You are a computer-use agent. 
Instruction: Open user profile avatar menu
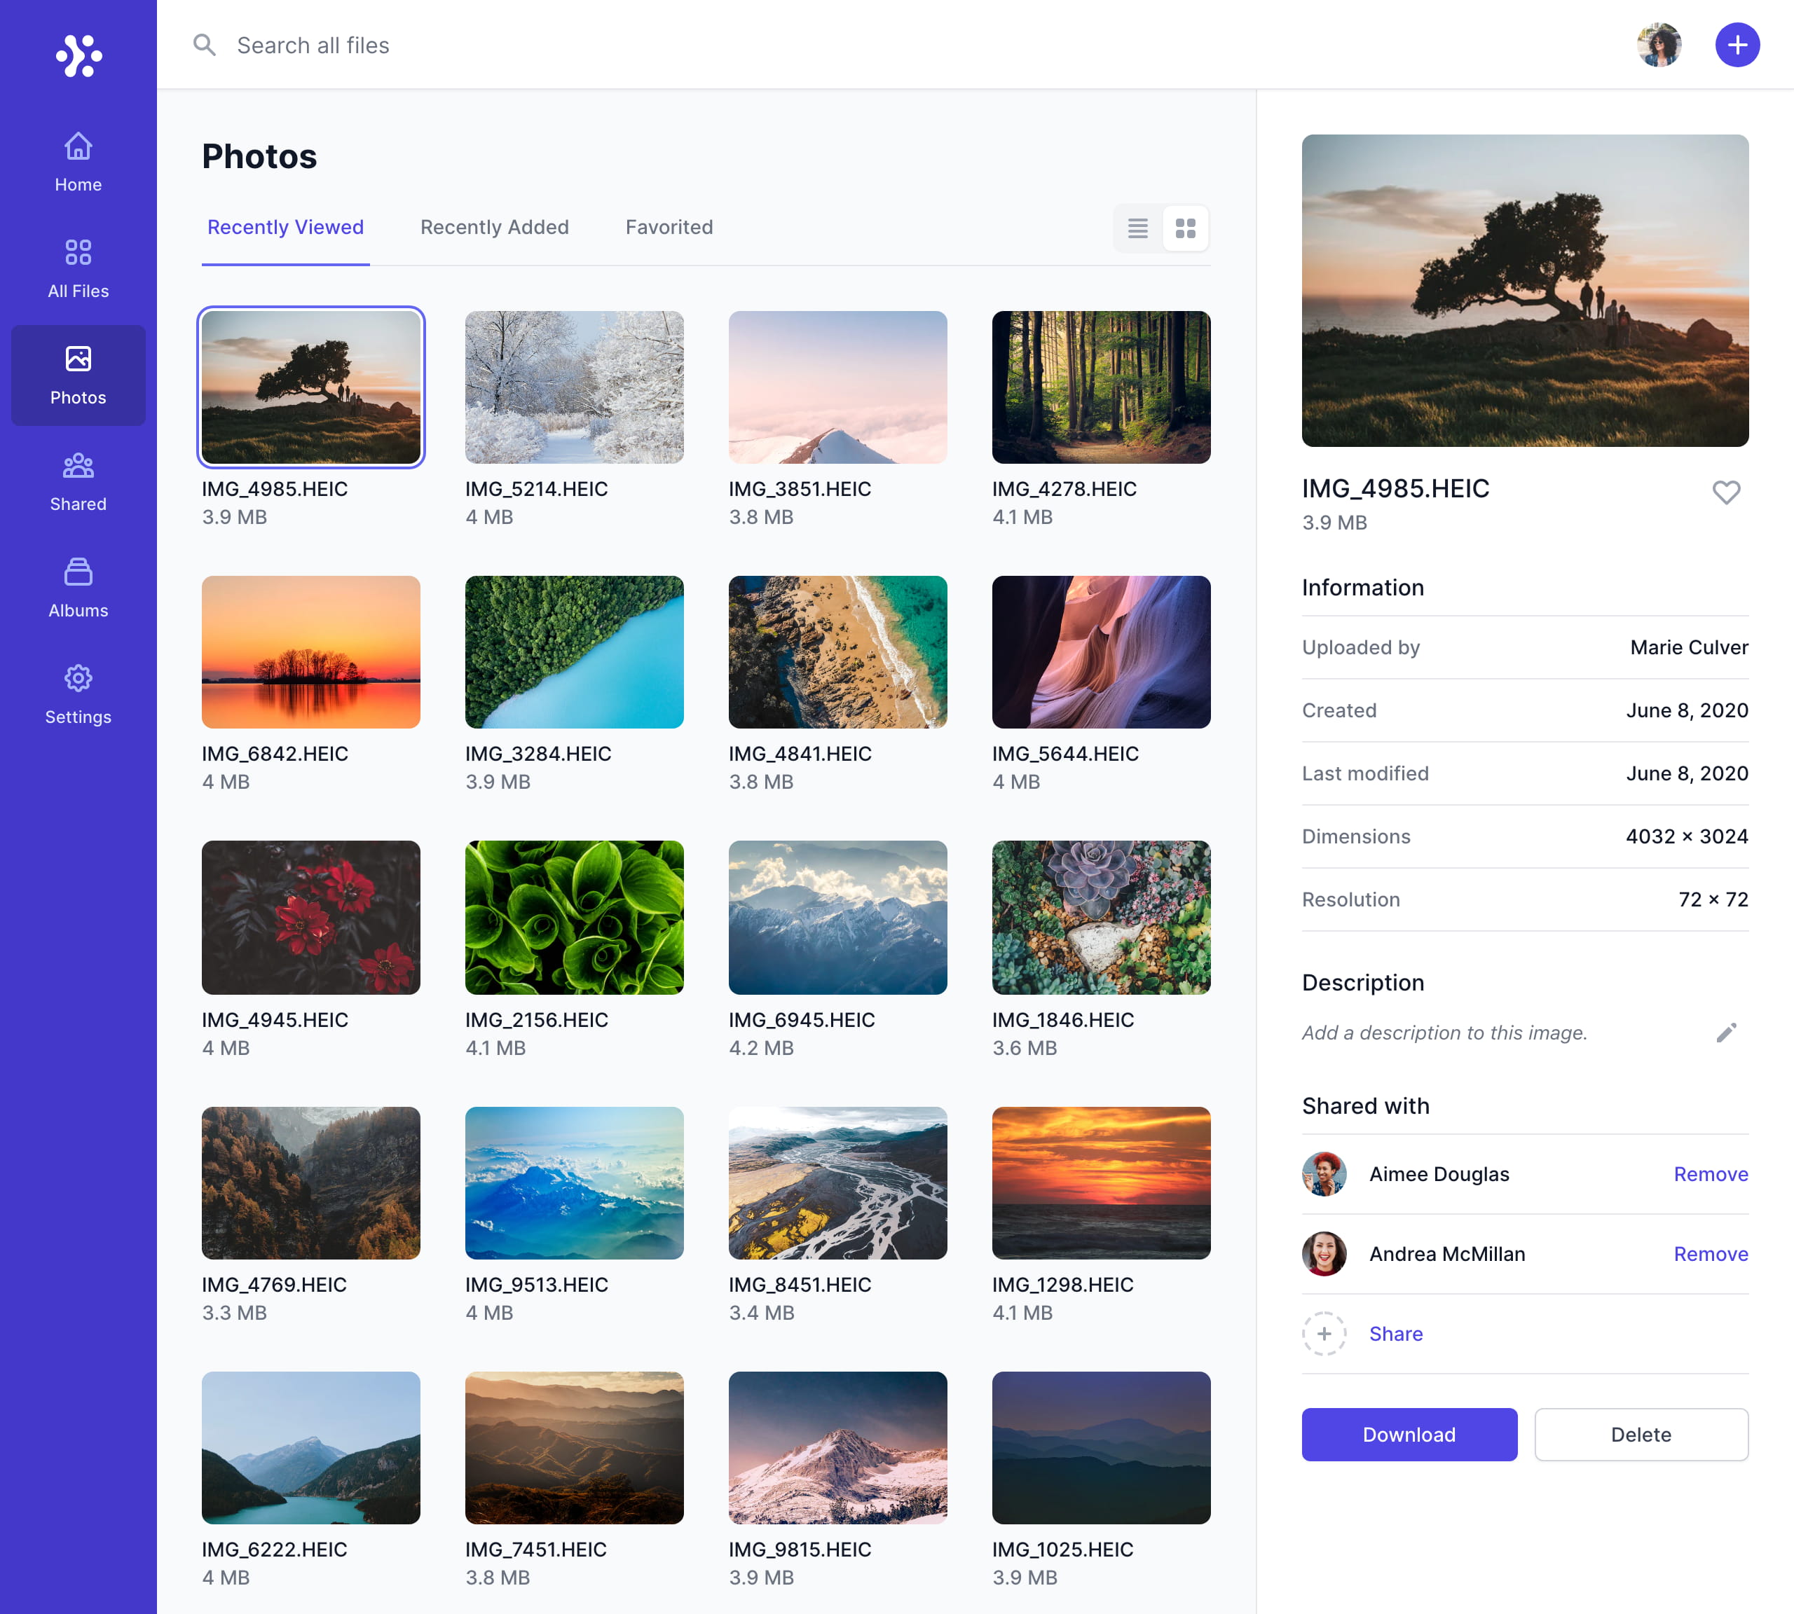pyautogui.click(x=1658, y=46)
